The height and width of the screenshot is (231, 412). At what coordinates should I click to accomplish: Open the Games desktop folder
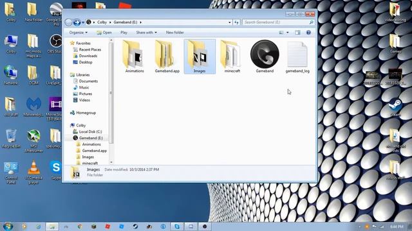[x=395, y=44]
